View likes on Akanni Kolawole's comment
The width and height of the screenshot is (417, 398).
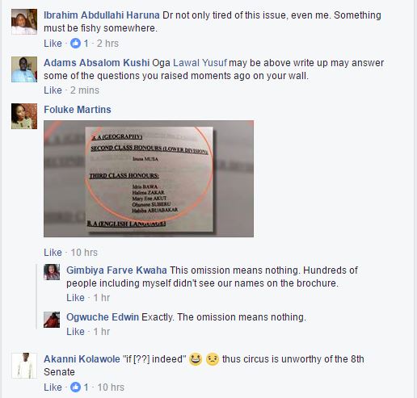[x=75, y=388]
